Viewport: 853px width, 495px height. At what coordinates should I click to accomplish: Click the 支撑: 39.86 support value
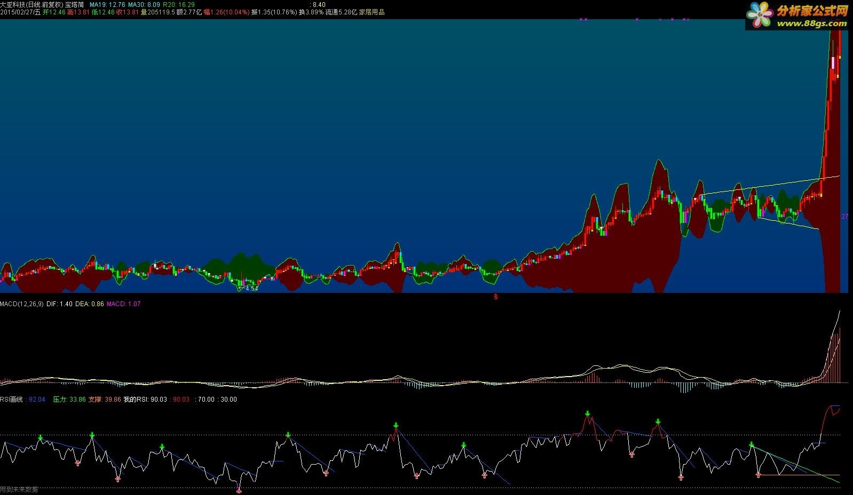(x=105, y=399)
